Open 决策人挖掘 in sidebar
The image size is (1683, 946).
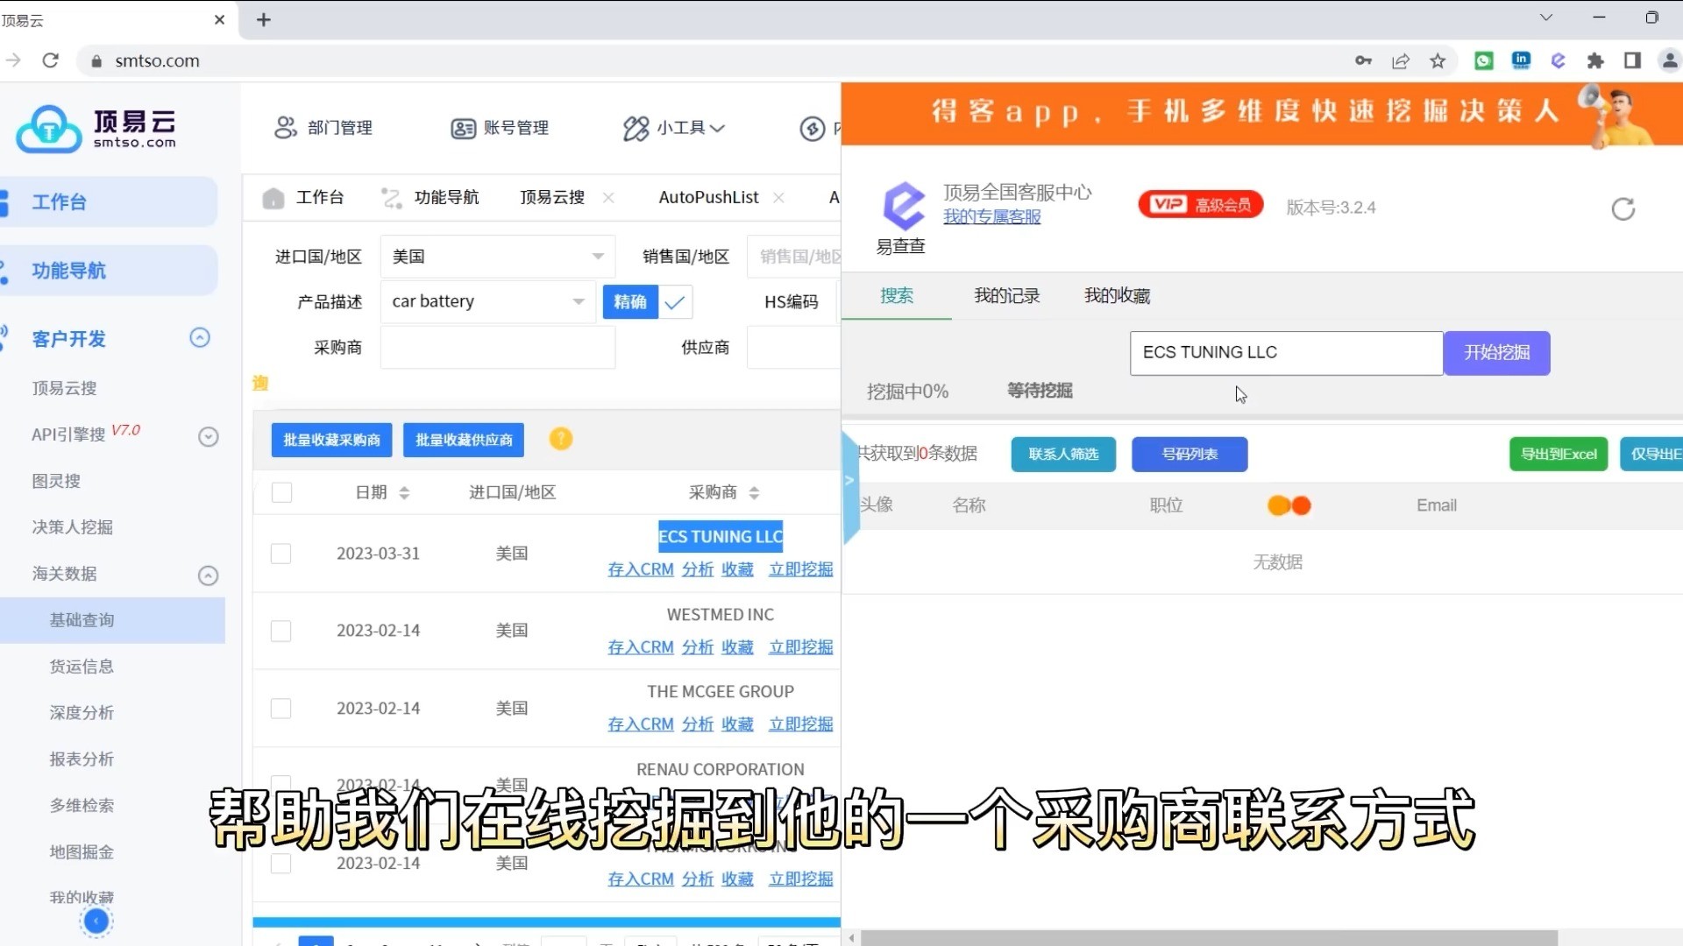tap(72, 527)
